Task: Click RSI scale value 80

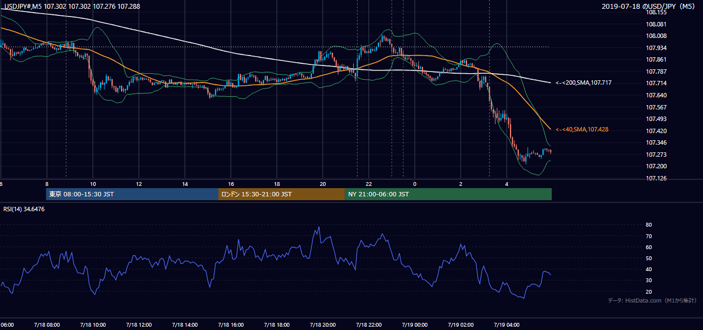Action: pyautogui.click(x=649, y=225)
